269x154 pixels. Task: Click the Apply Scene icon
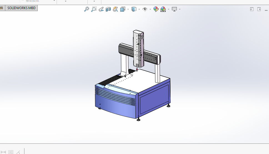(163, 9)
